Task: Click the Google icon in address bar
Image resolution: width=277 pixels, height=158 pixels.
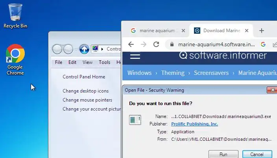Action: pyautogui.click(x=263, y=44)
